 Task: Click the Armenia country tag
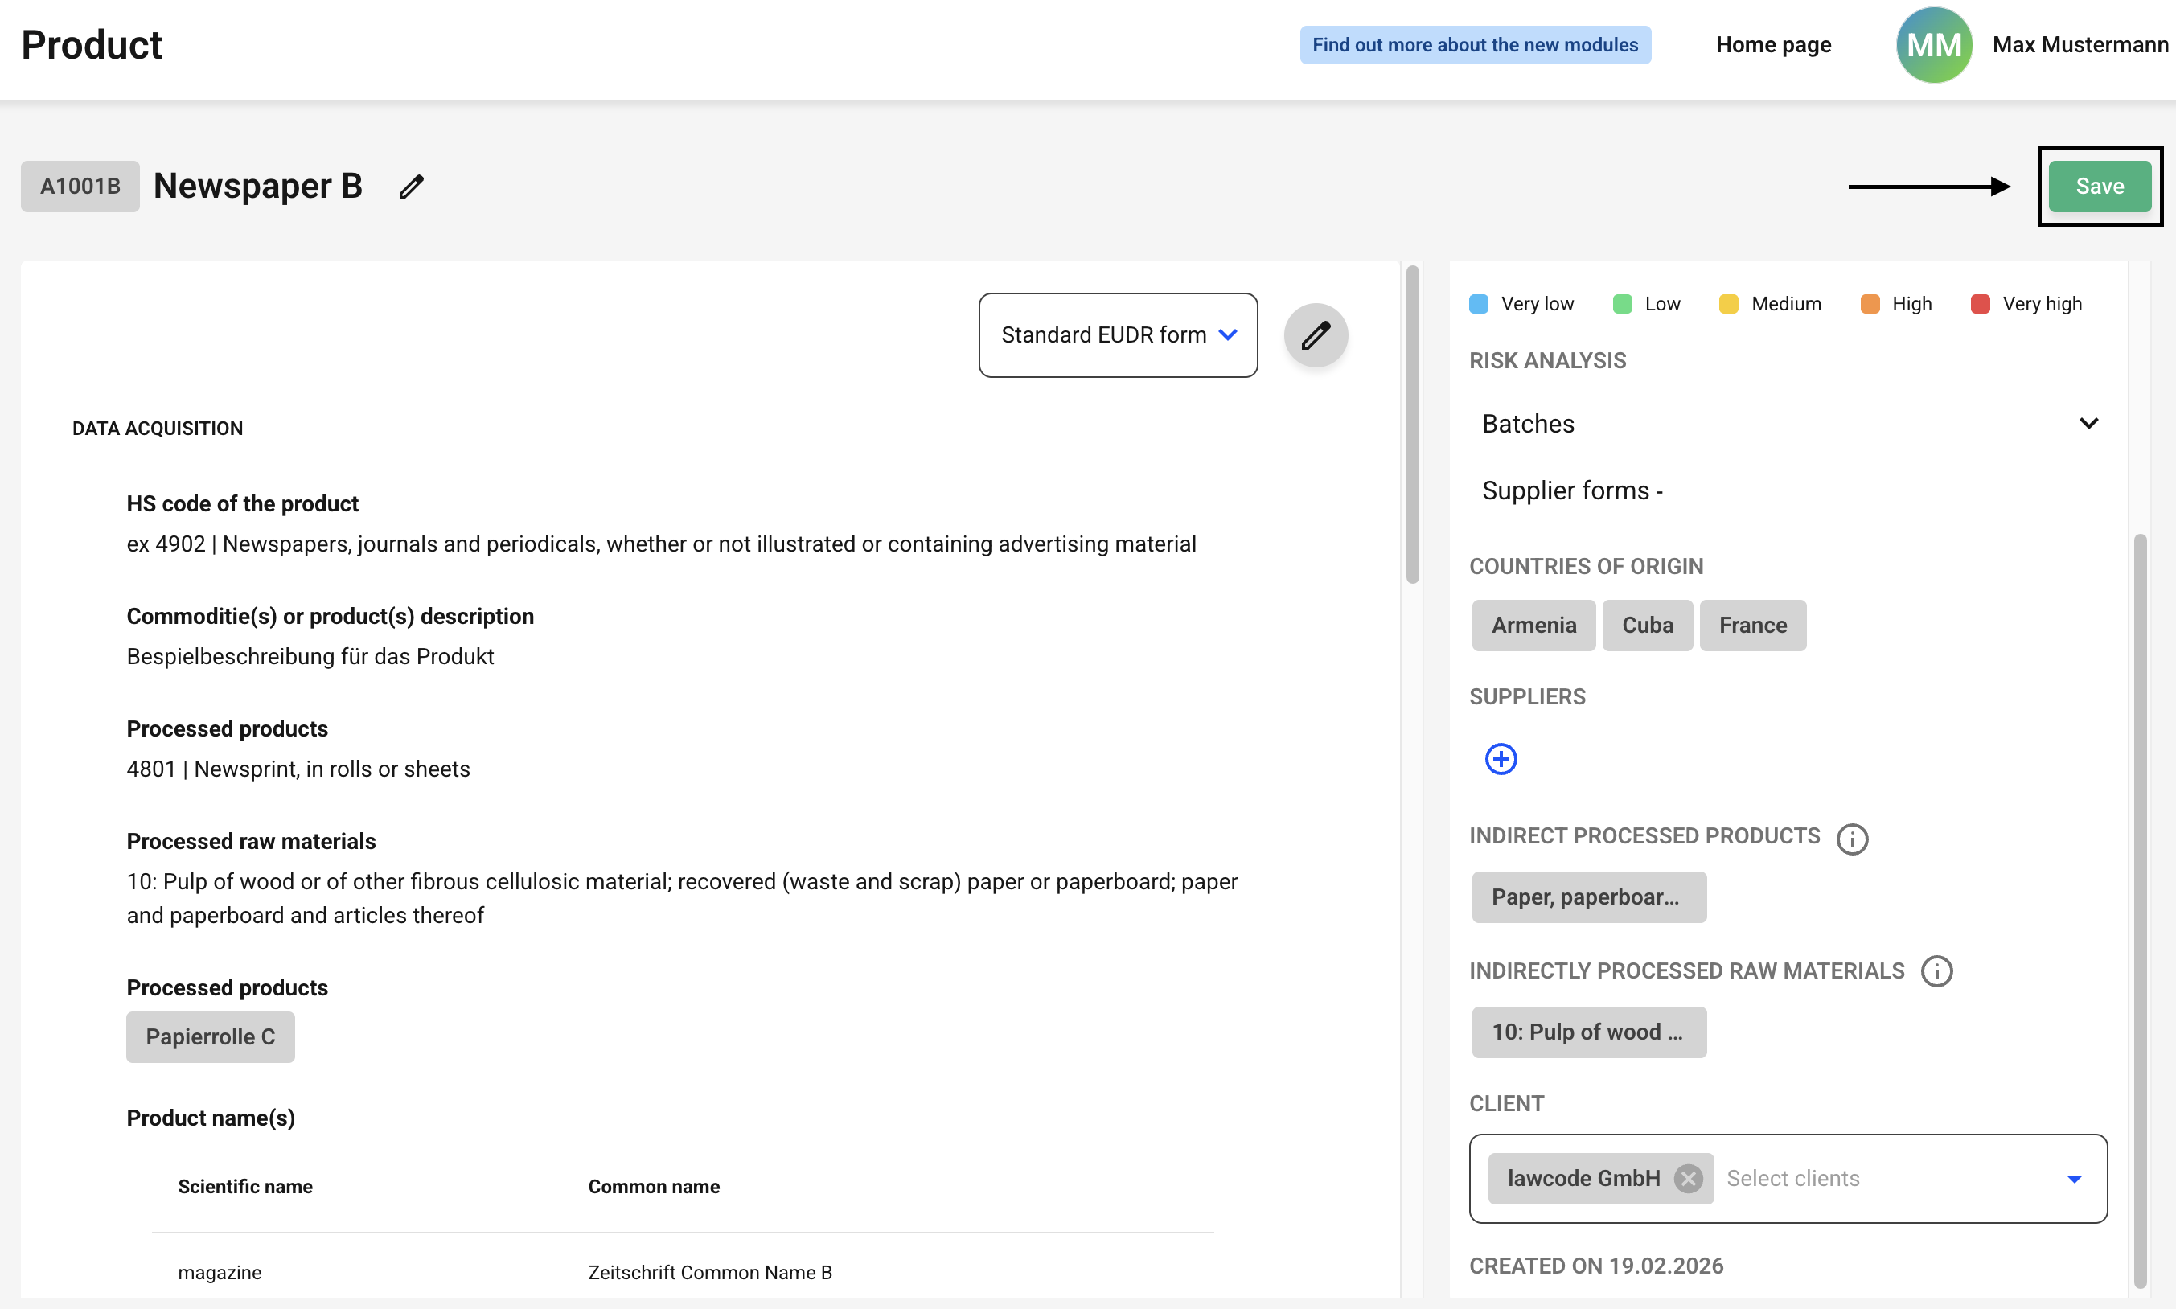pyautogui.click(x=1533, y=625)
